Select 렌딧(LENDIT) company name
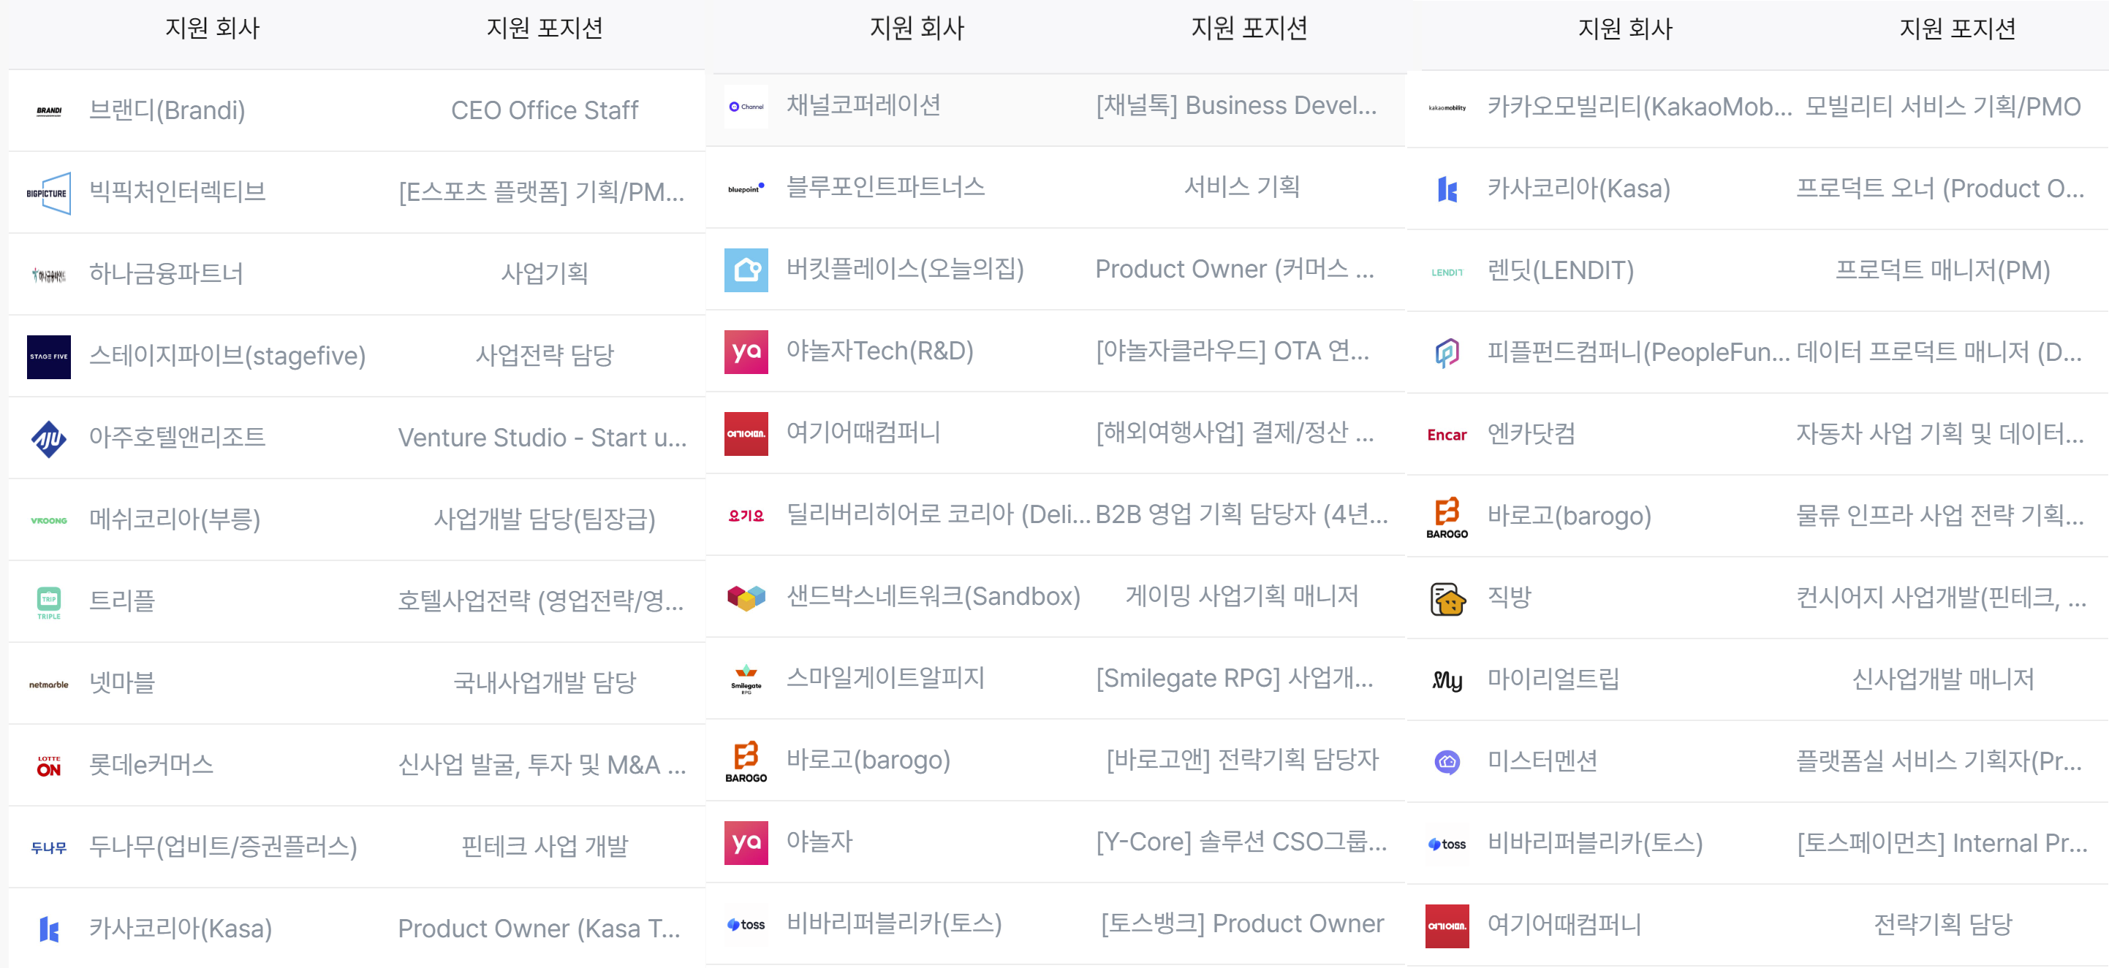Image resolution: width=2109 pixels, height=968 pixels. [x=1561, y=271]
